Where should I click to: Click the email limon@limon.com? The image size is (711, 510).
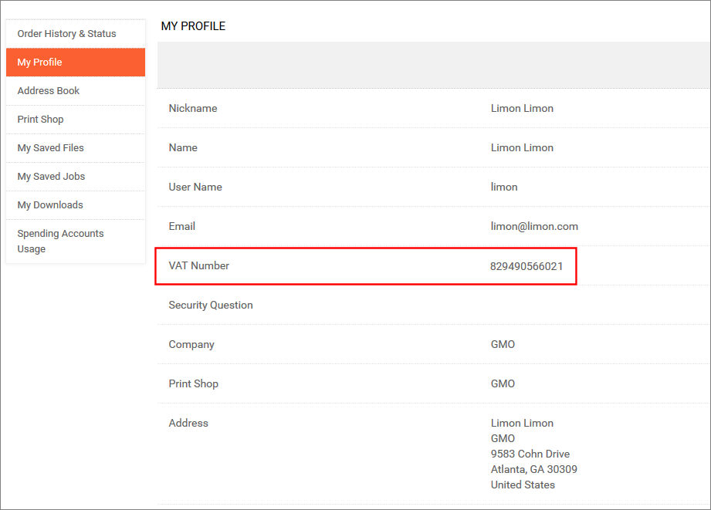tap(534, 227)
